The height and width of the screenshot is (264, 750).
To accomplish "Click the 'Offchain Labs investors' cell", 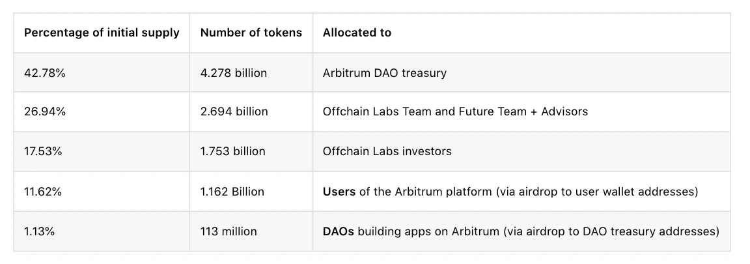I will tap(521, 151).
